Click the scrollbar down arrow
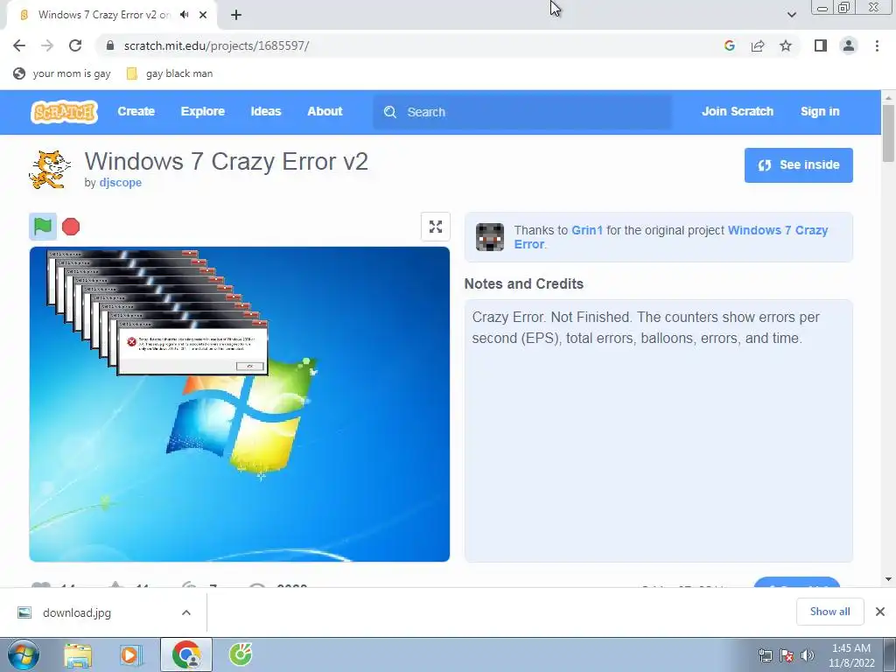The image size is (896, 672). (889, 579)
